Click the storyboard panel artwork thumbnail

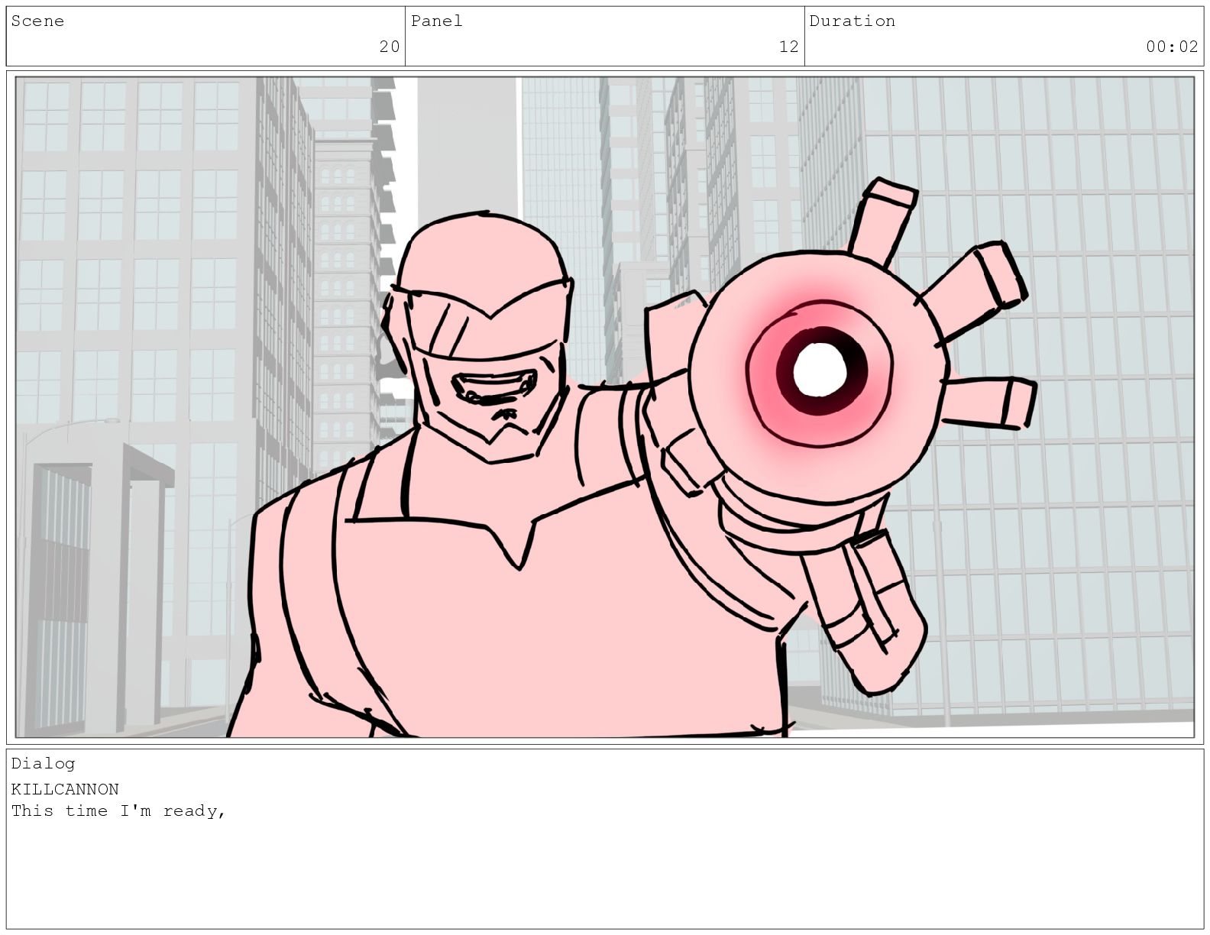coord(605,407)
